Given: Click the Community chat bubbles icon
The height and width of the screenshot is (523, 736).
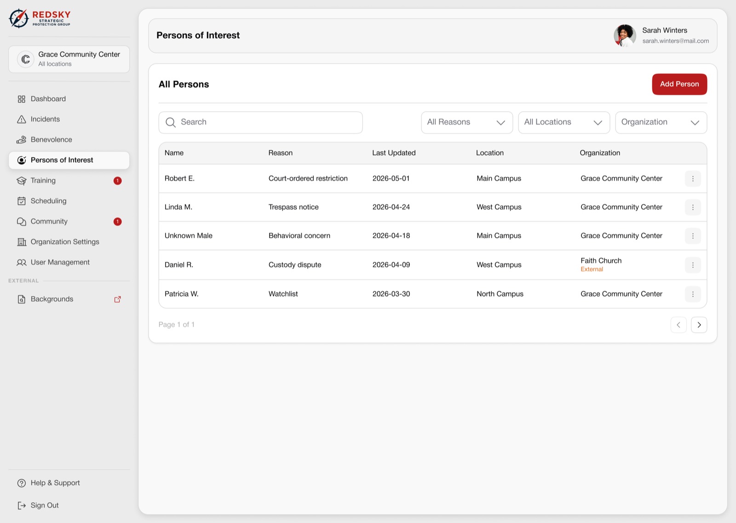Looking at the screenshot, I should coord(21,221).
